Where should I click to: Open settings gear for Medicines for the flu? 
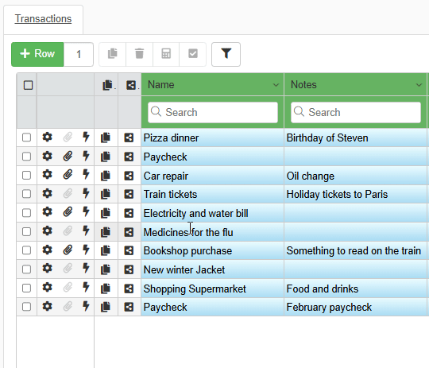tap(48, 230)
